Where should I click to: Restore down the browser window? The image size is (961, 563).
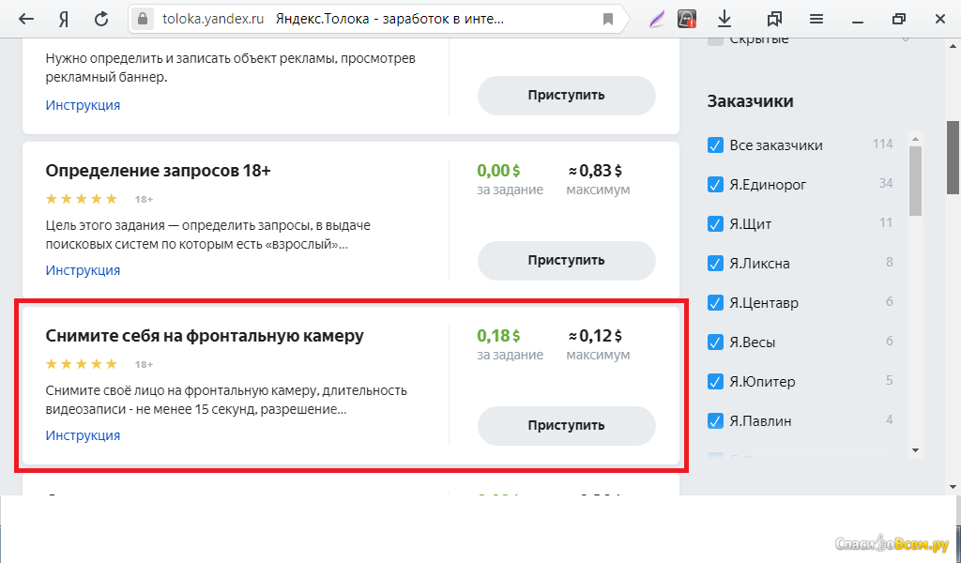[x=898, y=19]
